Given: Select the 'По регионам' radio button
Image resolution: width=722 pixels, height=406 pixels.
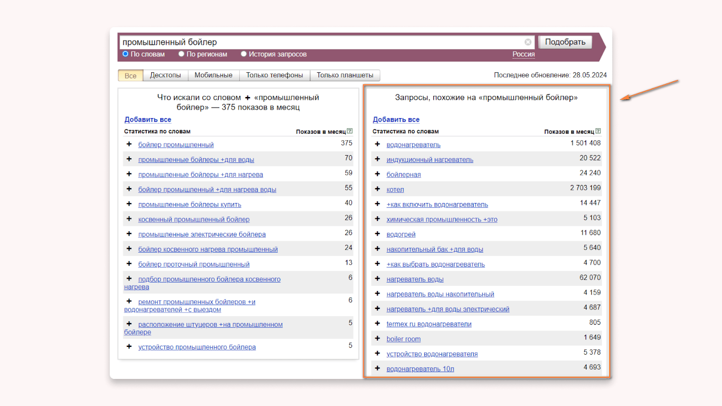Looking at the screenshot, I should click(181, 54).
